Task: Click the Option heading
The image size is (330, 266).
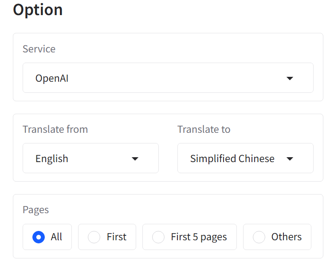Action: [38, 9]
